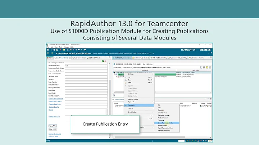The width and height of the screenshot is (259, 145).
Task: Expand the S1000D item child node
Action: 117,77
